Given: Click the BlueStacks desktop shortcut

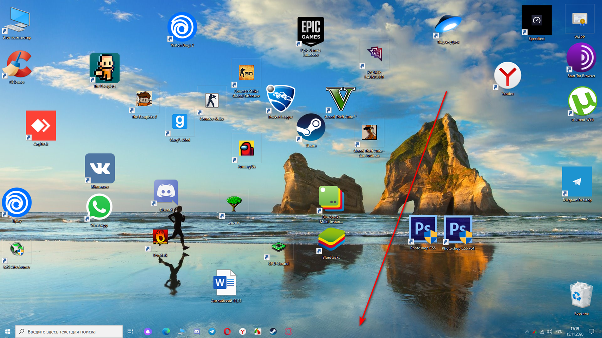Looking at the screenshot, I should [331, 244].
